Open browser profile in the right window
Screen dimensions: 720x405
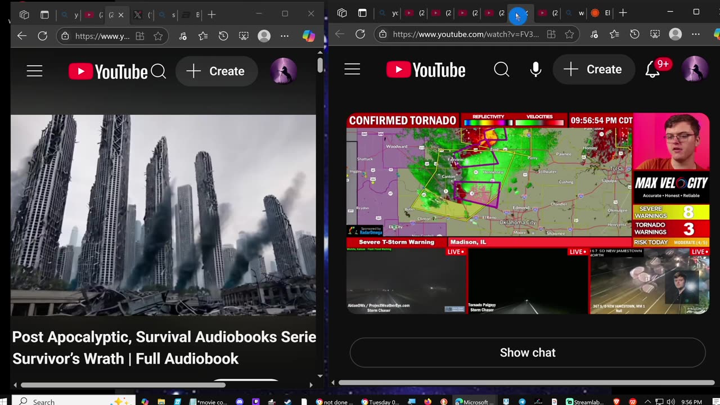[x=676, y=34]
